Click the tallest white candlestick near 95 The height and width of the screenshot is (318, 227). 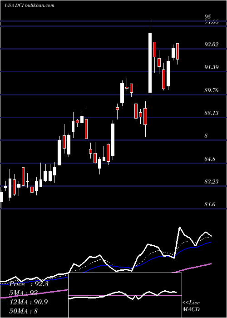(x=150, y=63)
